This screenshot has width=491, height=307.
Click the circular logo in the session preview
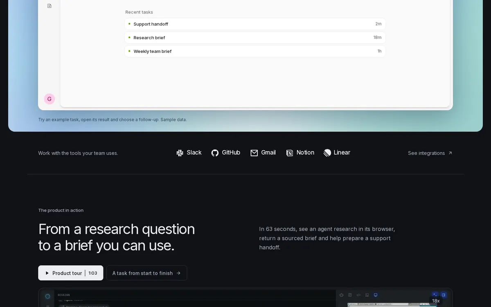click(x=47, y=296)
